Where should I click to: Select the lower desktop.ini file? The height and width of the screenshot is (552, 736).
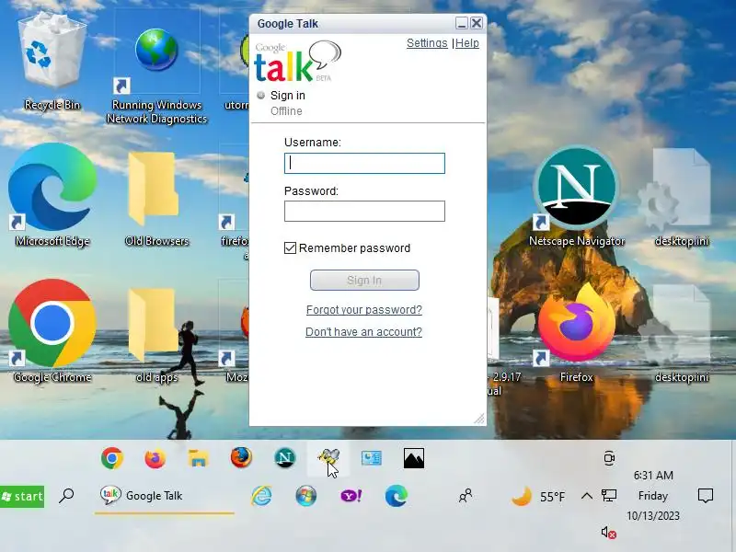pyautogui.click(x=682, y=333)
